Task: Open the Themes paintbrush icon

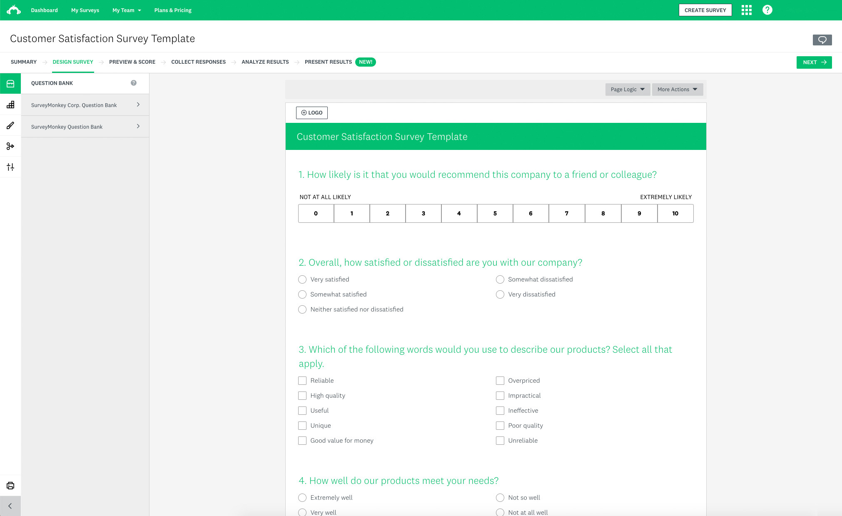Action: [10, 125]
